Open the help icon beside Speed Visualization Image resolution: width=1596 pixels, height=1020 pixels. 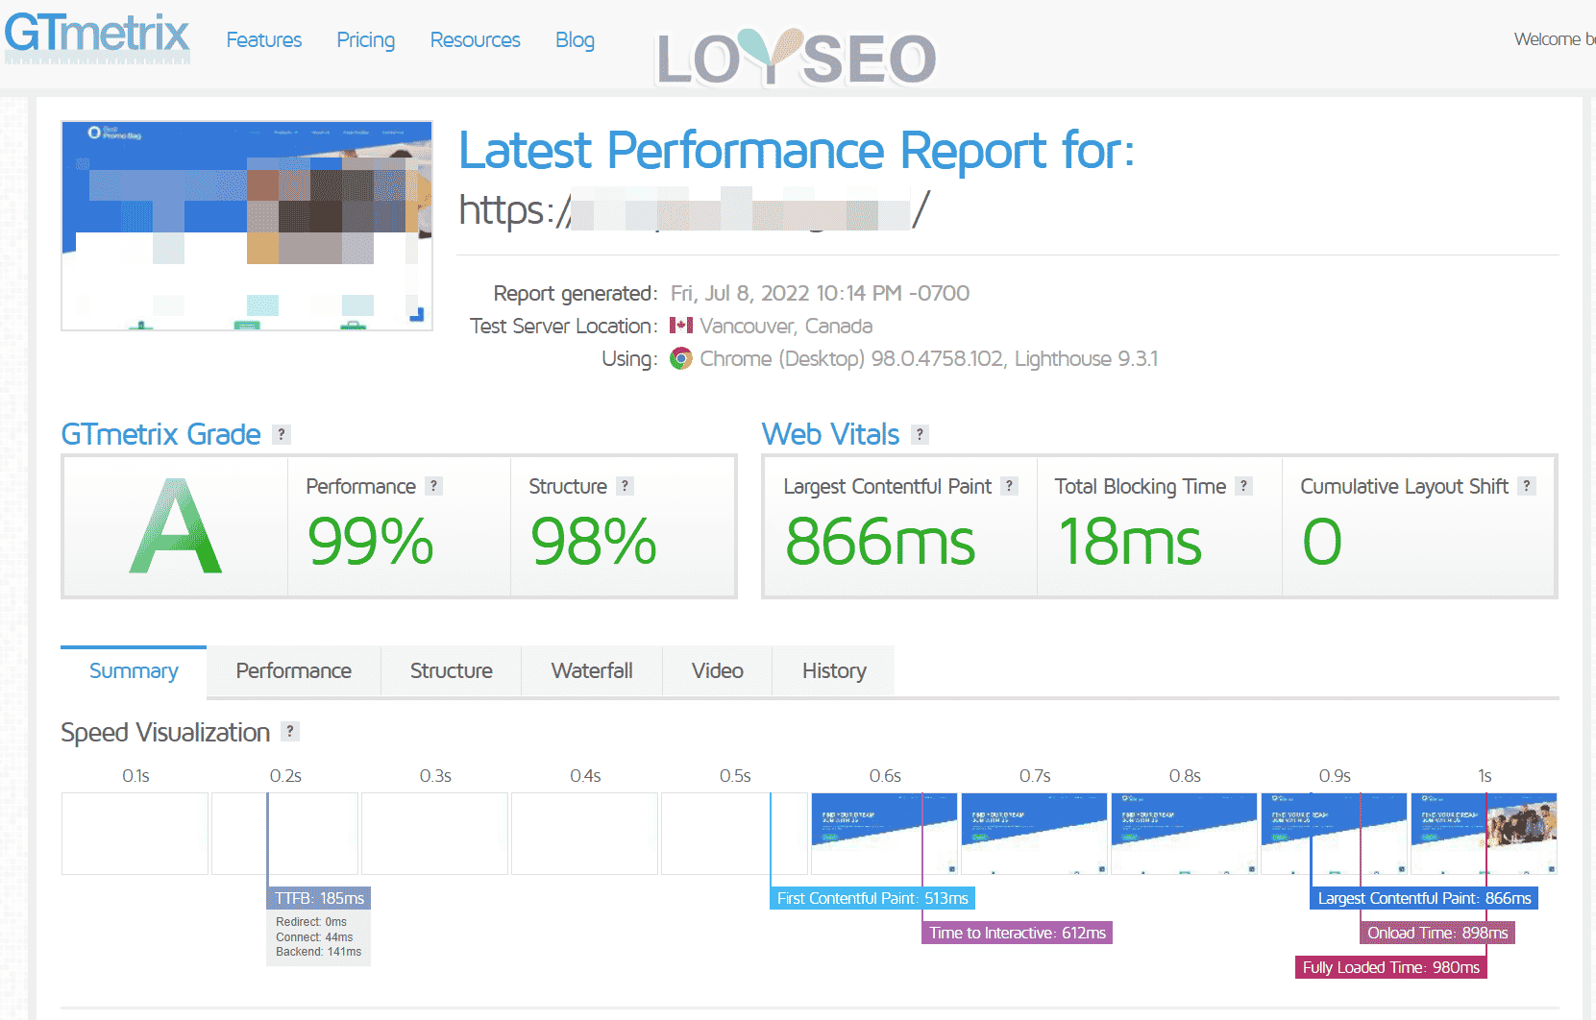tap(290, 731)
